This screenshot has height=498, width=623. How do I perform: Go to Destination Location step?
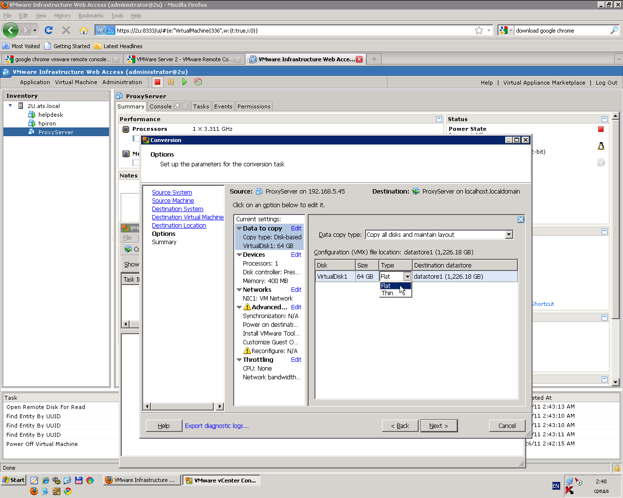(x=179, y=226)
